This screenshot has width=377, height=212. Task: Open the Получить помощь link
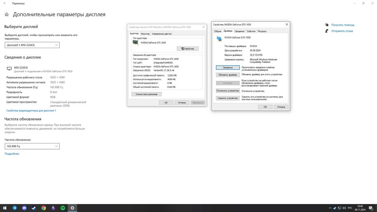(x=343, y=25)
